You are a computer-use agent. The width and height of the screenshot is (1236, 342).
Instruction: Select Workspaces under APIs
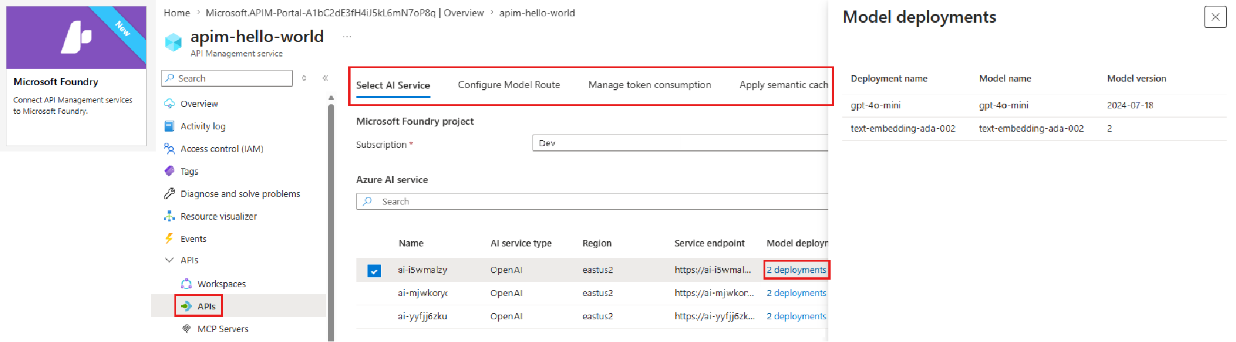coord(222,284)
